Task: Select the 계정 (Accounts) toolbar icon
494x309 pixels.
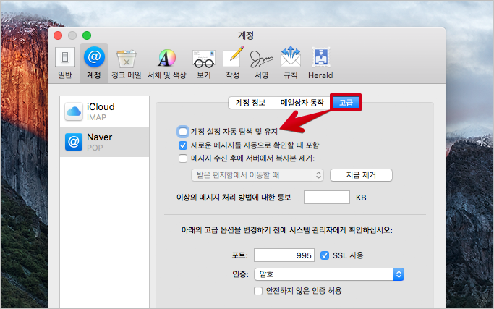Action: [94, 63]
